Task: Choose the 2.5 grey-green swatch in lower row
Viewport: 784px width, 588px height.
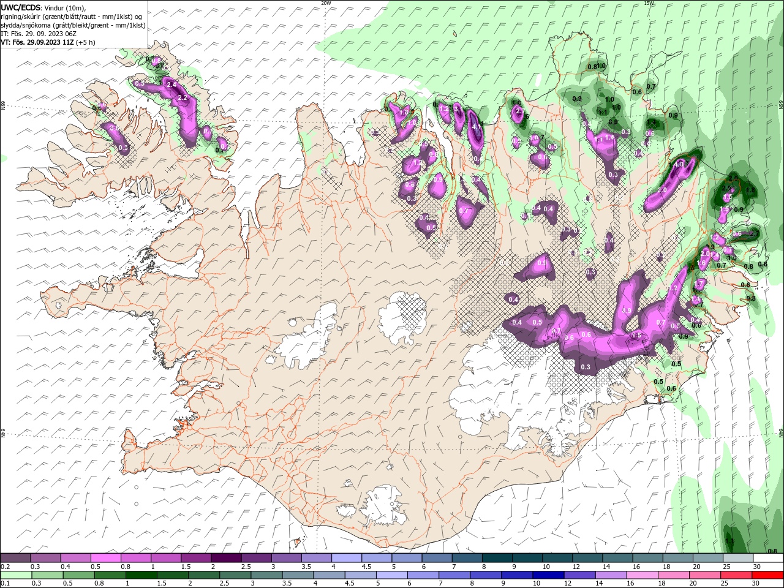Action: click(x=235, y=575)
